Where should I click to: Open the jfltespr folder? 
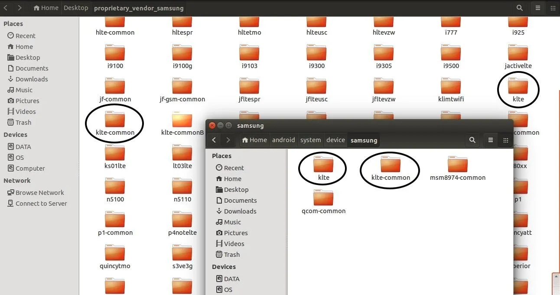(249, 90)
